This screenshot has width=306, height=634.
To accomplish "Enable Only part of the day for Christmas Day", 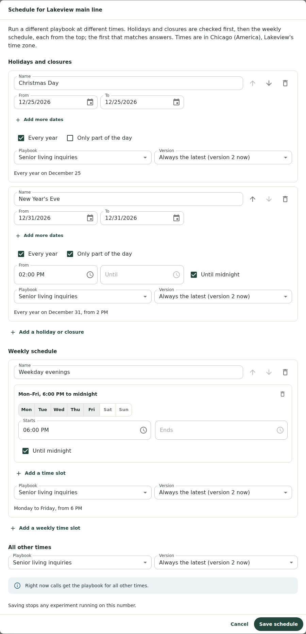I will pyautogui.click(x=70, y=138).
